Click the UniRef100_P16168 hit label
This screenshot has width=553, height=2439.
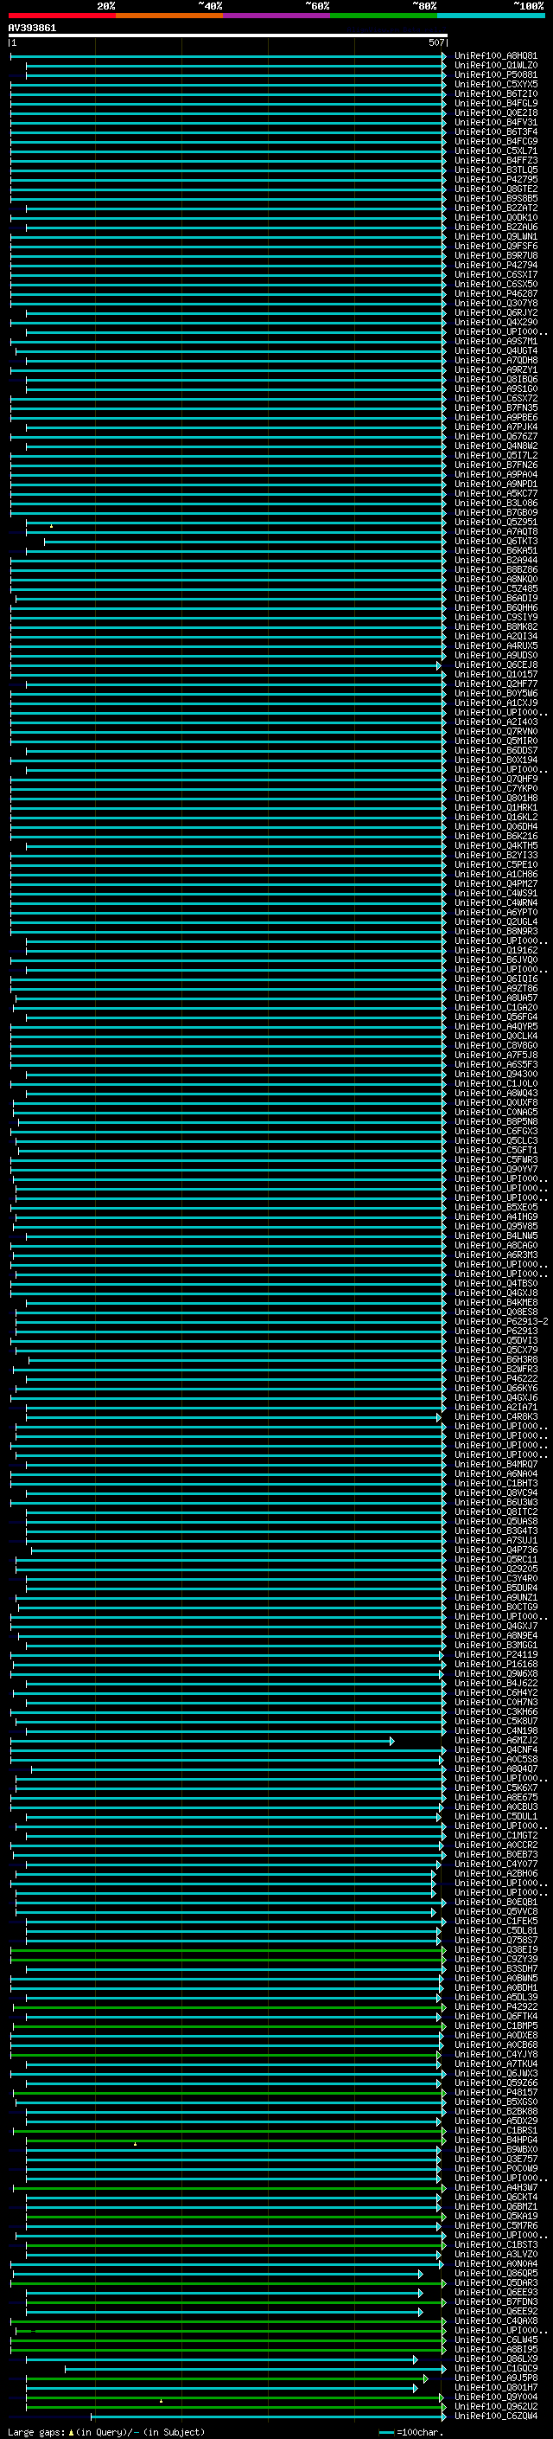[496, 1664]
